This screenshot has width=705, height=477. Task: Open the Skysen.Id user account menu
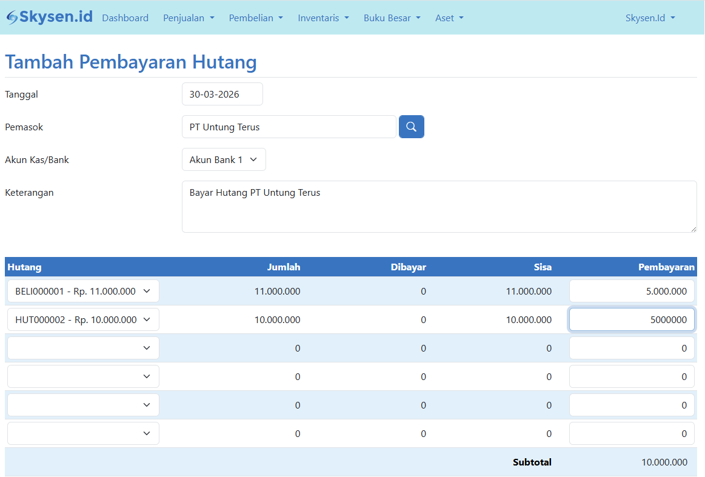[650, 18]
